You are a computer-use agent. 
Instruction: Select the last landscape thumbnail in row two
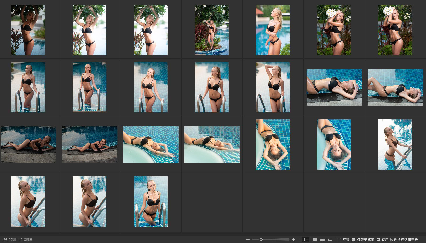[395, 87]
